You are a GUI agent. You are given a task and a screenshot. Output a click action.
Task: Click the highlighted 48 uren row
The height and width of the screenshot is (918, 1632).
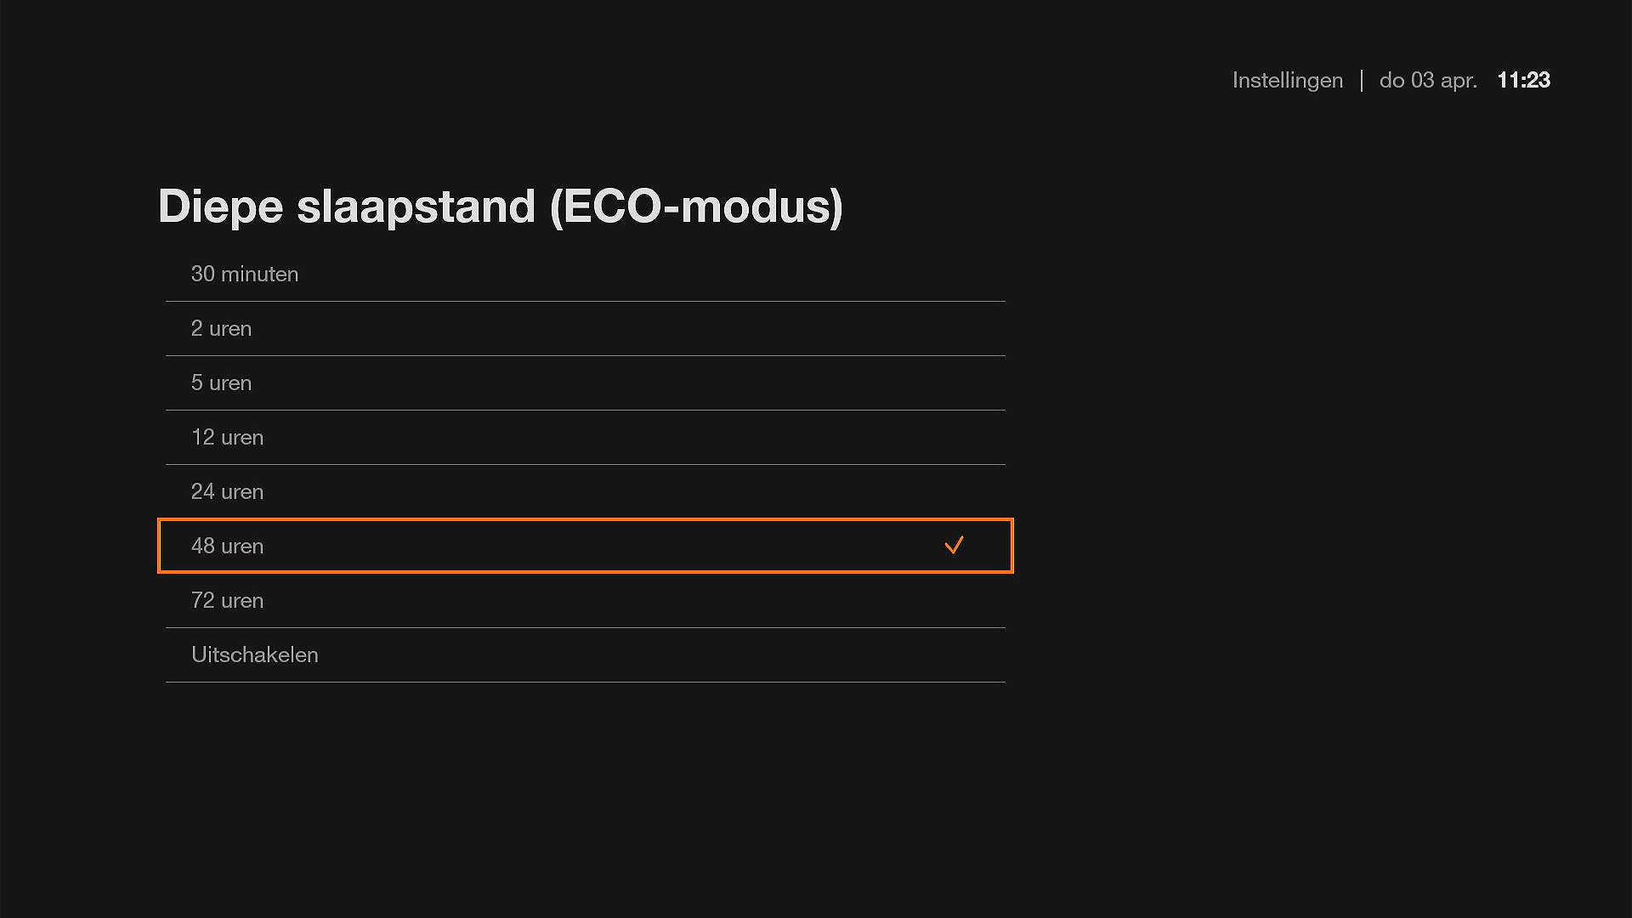585,546
